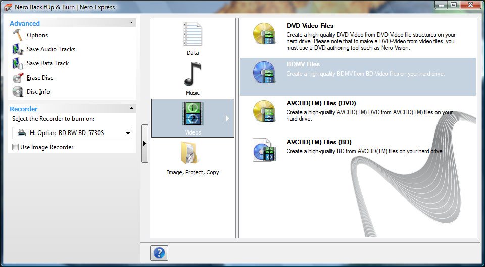Click the 'Use Image Recorder' label text

pos(46,147)
